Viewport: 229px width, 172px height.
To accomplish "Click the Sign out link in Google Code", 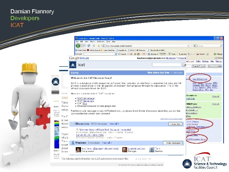I will (x=219, y=61).
